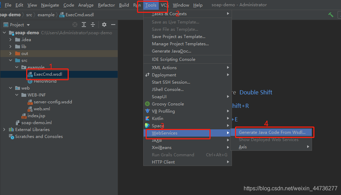
Task: Click the HelloWorld class icon
Action: [x=30, y=81]
